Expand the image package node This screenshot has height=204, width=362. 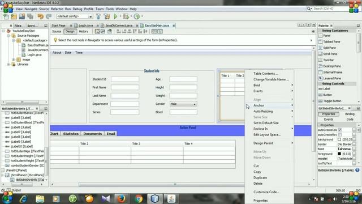click(14, 59)
